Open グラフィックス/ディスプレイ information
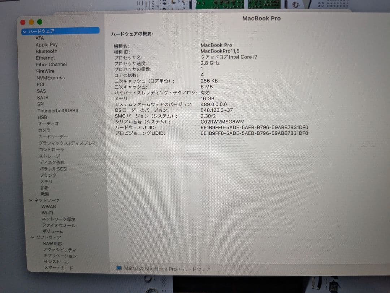Image resolution: width=390 pixels, height=293 pixels. [x=67, y=143]
